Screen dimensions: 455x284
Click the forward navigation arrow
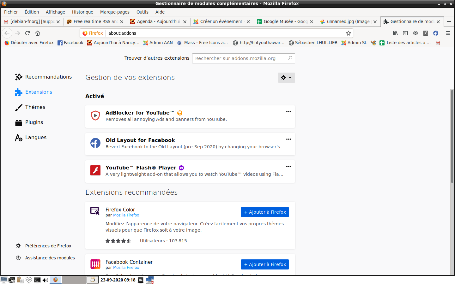click(17, 33)
